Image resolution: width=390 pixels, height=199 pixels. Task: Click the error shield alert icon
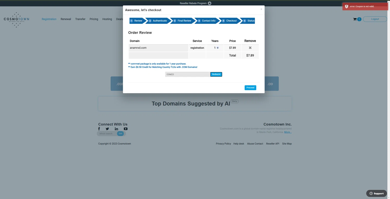pyautogui.click(x=346, y=6)
